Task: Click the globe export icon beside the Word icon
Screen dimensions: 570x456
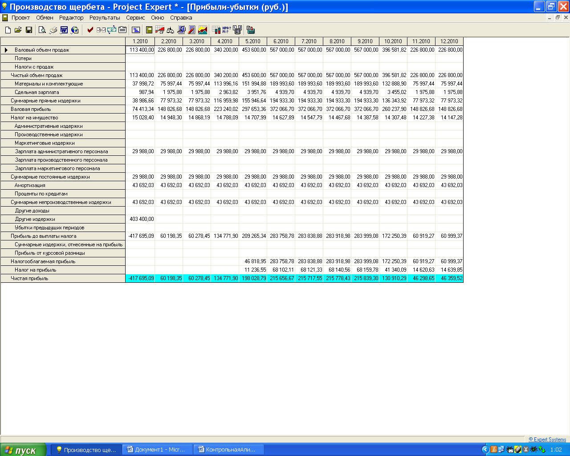Action: [x=75, y=30]
